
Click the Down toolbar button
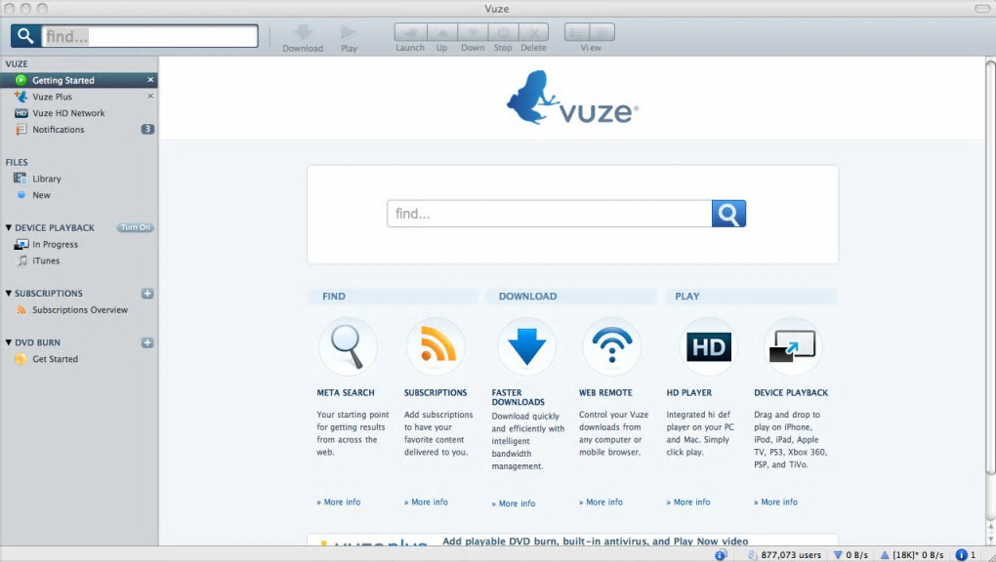click(x=473, y=32)
